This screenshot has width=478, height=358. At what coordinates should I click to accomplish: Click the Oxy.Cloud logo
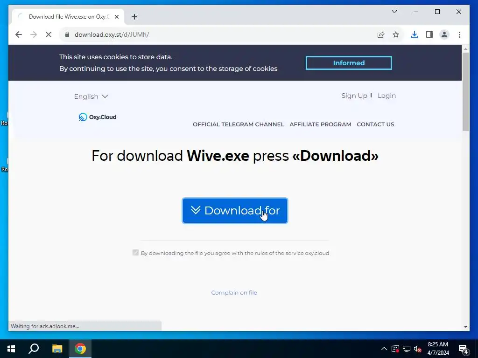pyautogui.click(x=98, y=117)
